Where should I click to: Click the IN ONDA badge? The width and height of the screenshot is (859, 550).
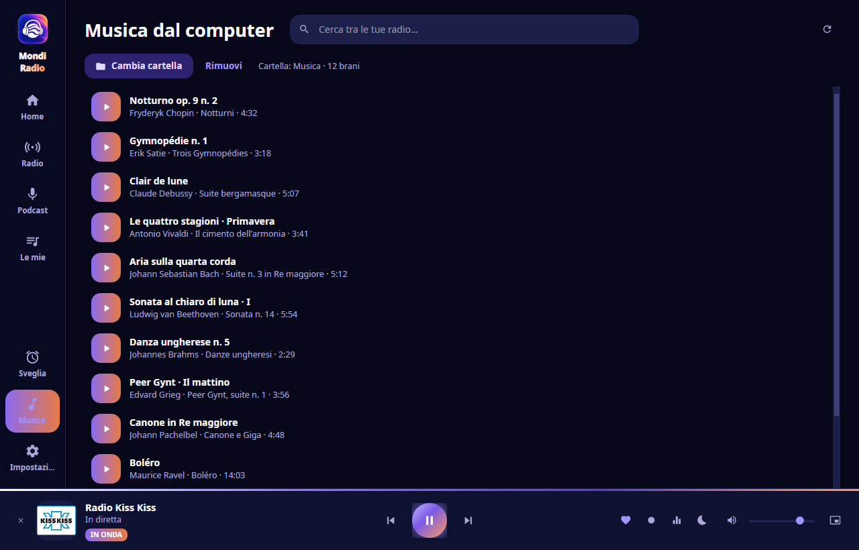coord(106,535)
